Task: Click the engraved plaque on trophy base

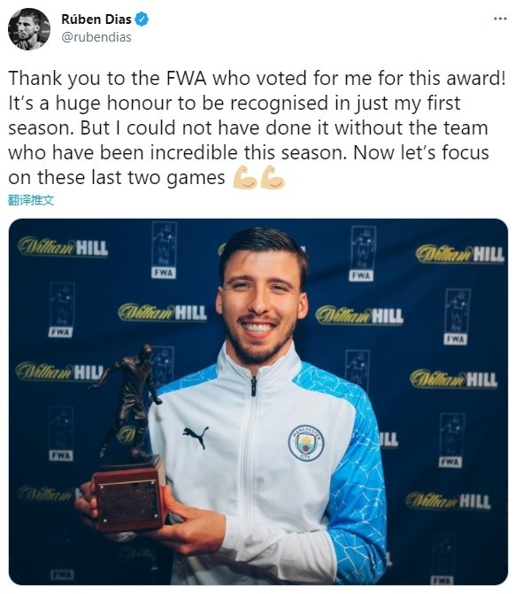Action: pos(128,502)
